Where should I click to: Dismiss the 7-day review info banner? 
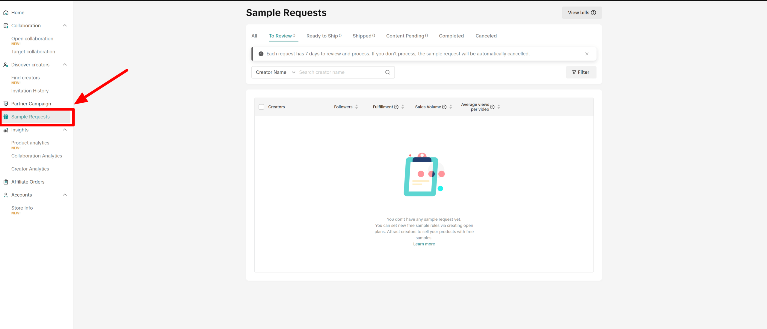coord(587,54)
